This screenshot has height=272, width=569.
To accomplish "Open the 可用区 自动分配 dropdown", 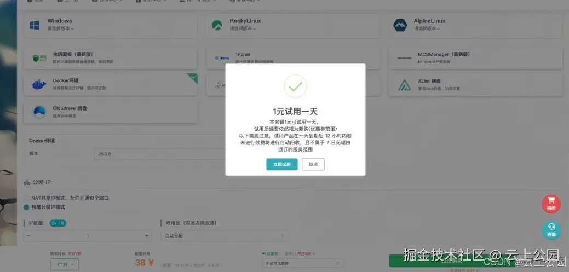I will point(225,236).
